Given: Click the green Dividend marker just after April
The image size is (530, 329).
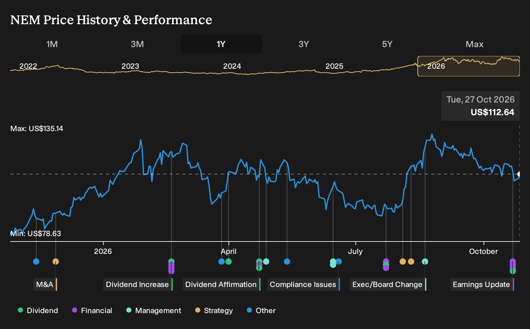Looking at the screenshot, I should (x=228, y=262).
